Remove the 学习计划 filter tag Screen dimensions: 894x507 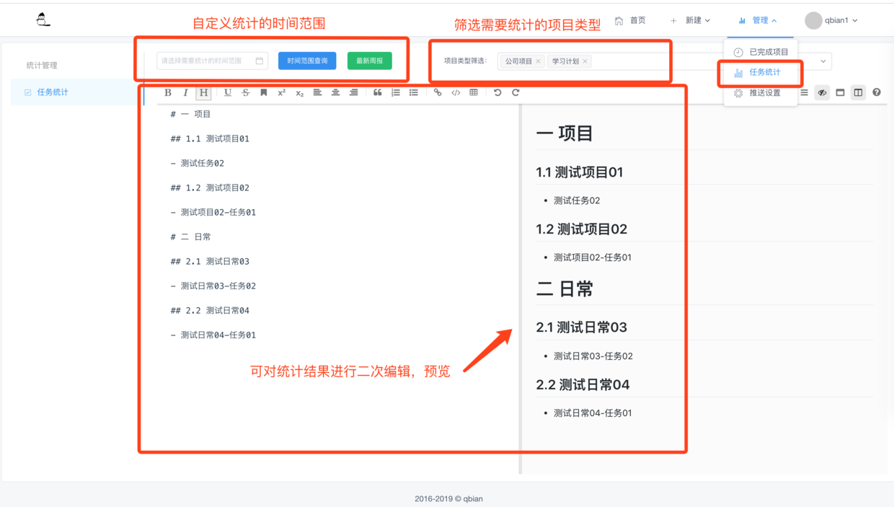click(585, 61)
